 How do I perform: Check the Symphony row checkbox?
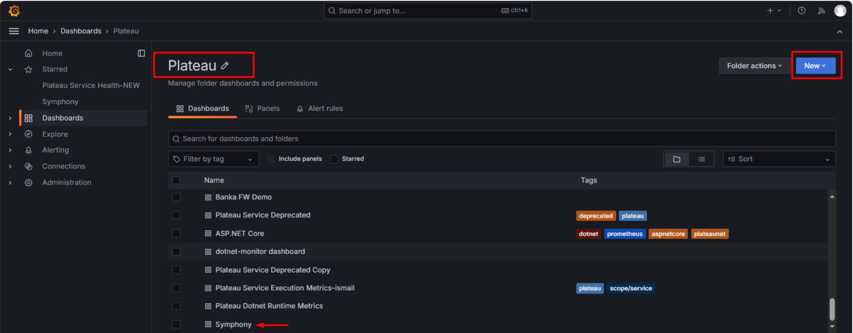click(176, 324)
